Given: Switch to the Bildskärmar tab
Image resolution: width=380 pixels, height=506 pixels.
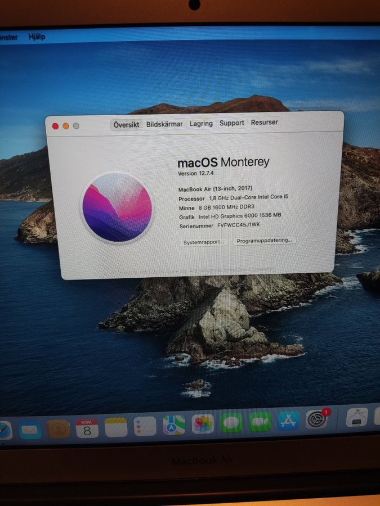Looking at the screenshot, I should click(164, 124).
